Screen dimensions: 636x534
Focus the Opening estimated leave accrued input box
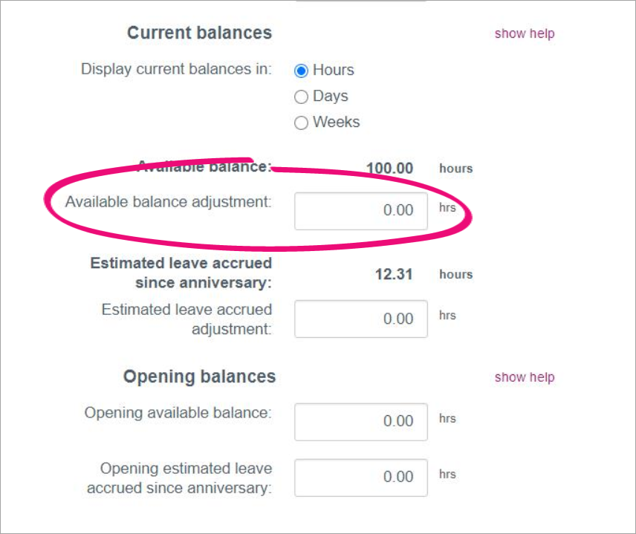[x=361, y=478]
